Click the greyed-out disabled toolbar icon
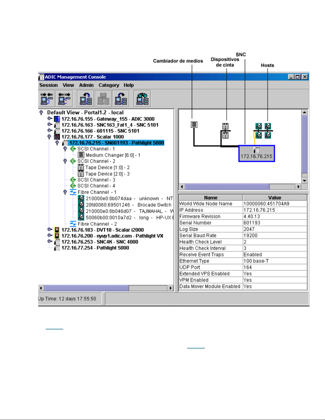325x420 pixels. click(x=103, y=99)
